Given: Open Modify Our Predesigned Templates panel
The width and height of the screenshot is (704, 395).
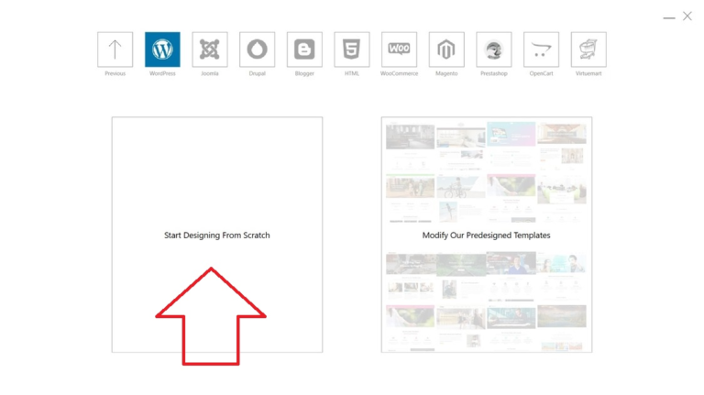Looking at the screenshot, I should coord(486,235).
